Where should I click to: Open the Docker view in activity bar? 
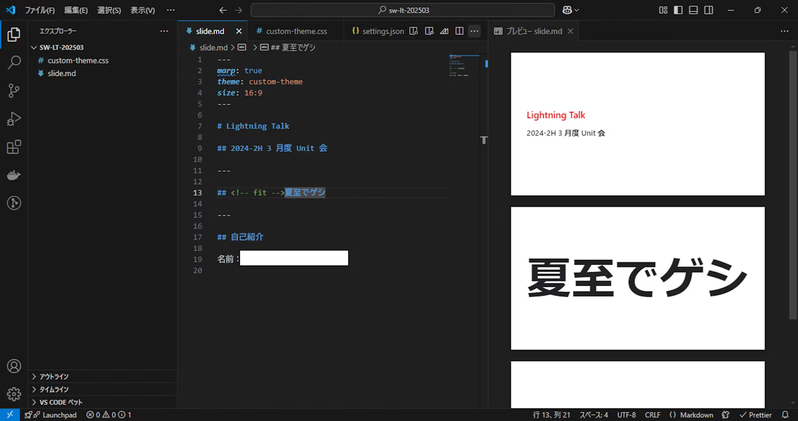pos(14,175)
